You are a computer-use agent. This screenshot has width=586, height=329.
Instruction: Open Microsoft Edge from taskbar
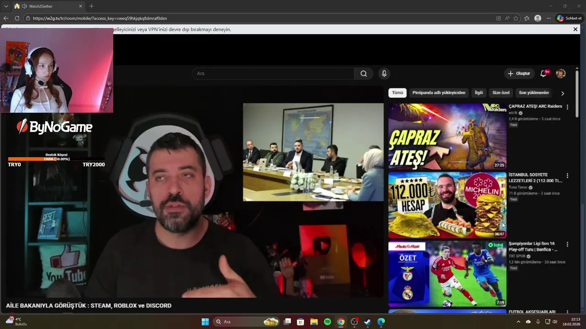pos(381,322)
